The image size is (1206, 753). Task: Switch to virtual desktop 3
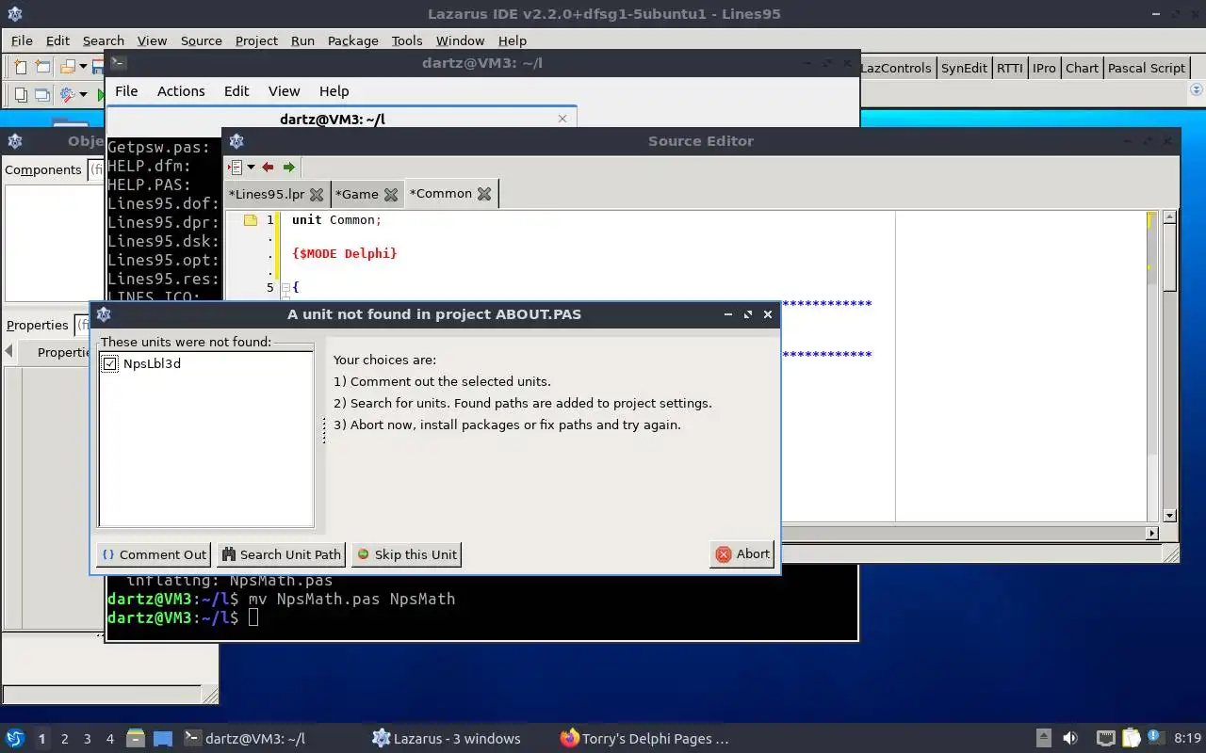tap(88, 739)
